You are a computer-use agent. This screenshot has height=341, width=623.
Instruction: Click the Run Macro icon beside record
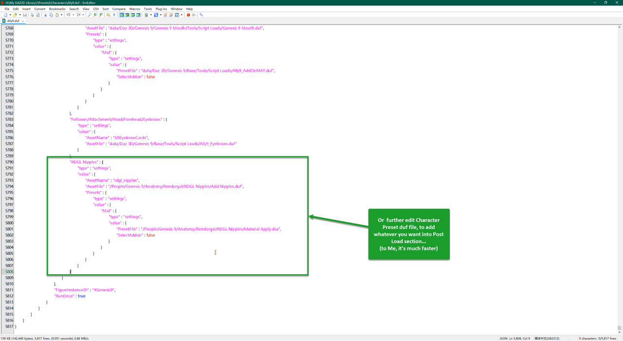194,15
